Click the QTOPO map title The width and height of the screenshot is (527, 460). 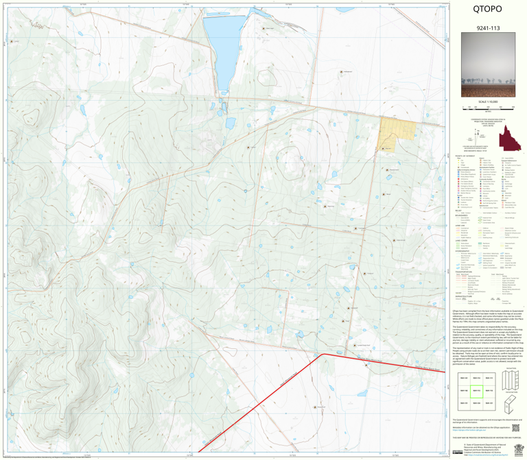click(487, 9)
